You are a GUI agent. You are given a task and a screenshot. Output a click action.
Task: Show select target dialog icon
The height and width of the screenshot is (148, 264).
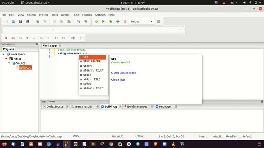pyautogui.click(x=158, y=21)
